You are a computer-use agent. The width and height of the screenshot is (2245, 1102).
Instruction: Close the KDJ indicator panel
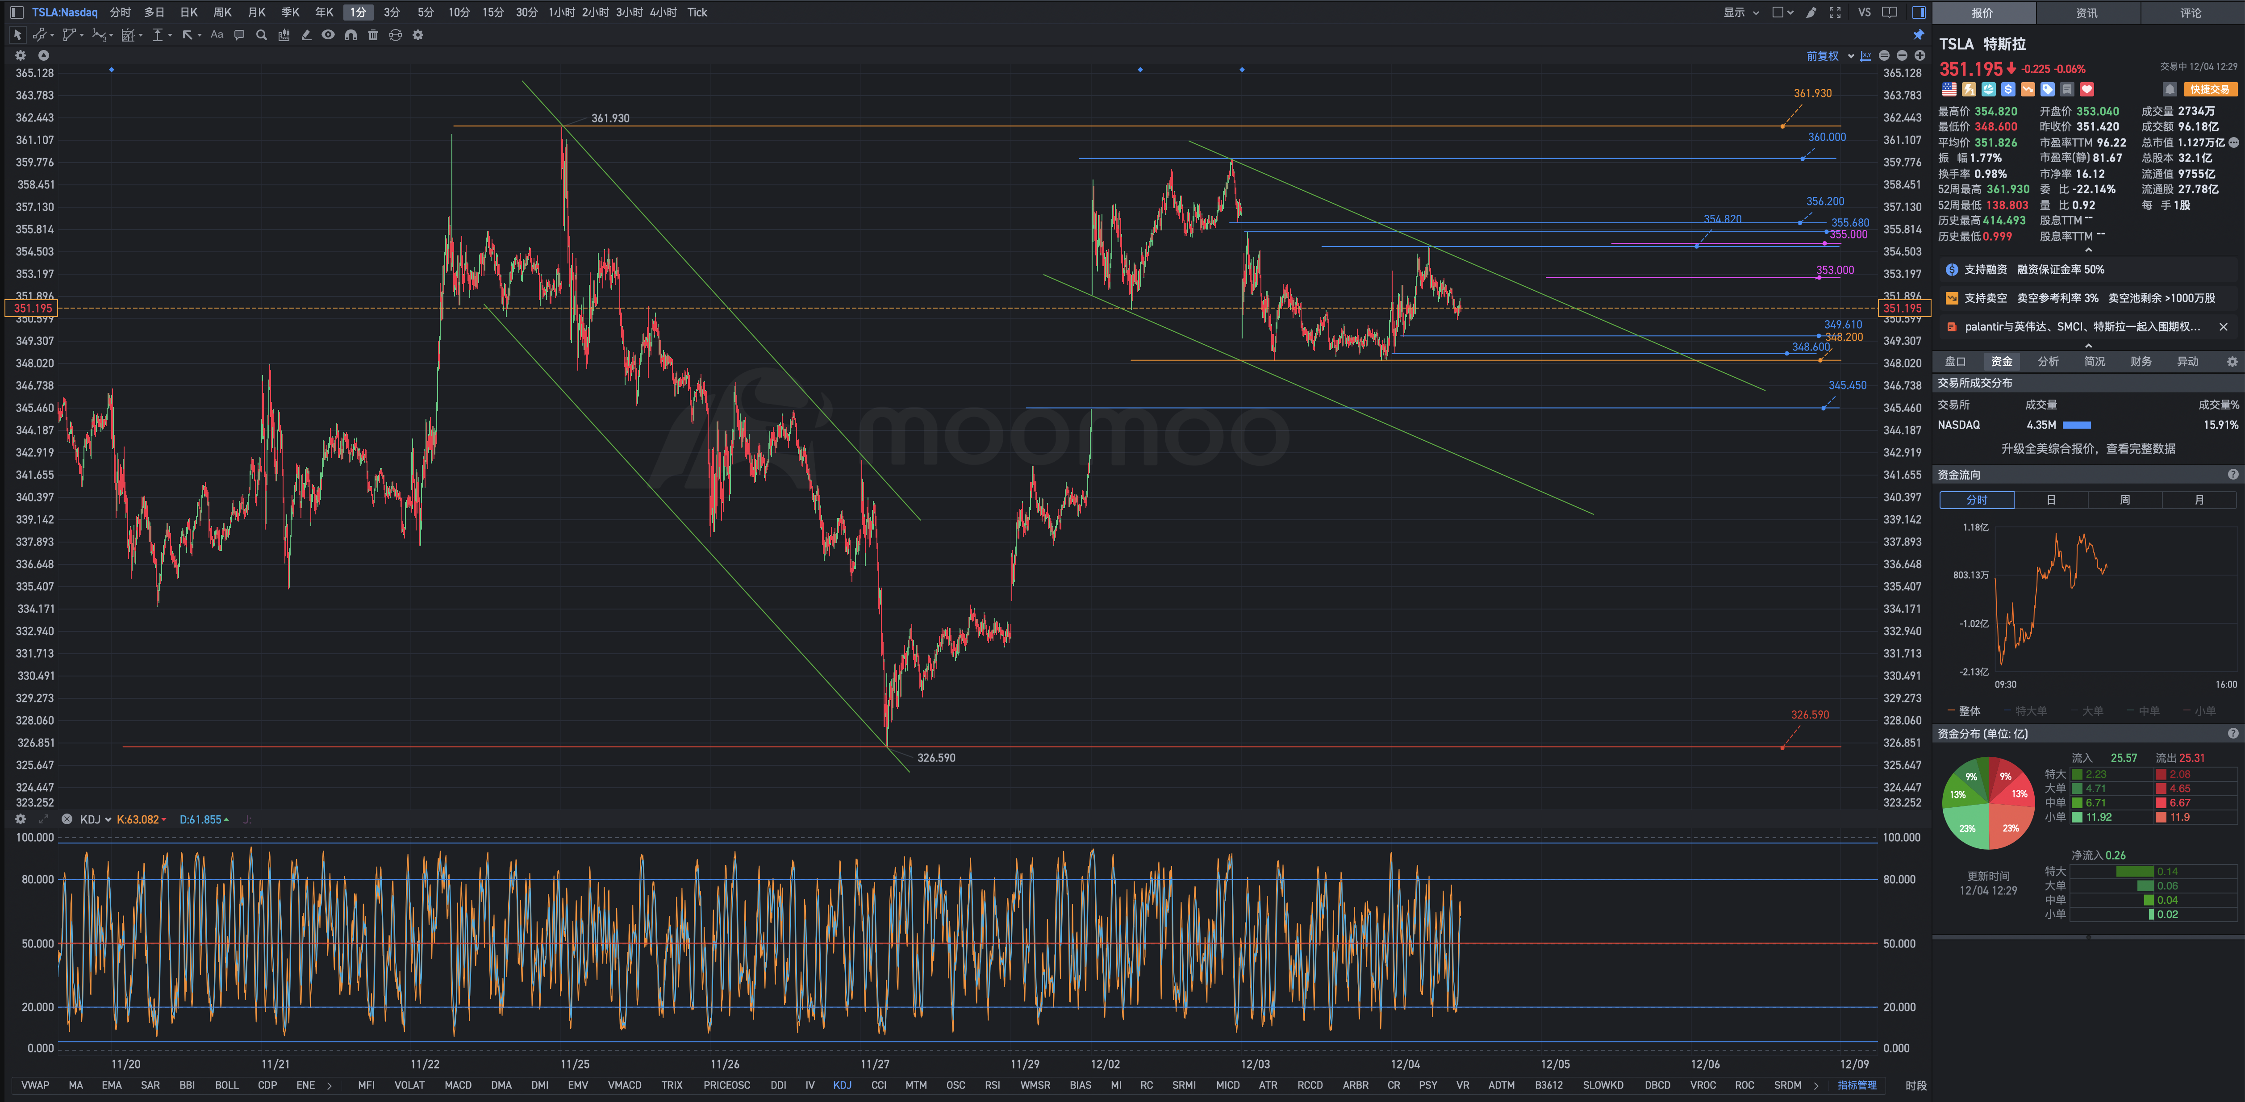[66, 818]
